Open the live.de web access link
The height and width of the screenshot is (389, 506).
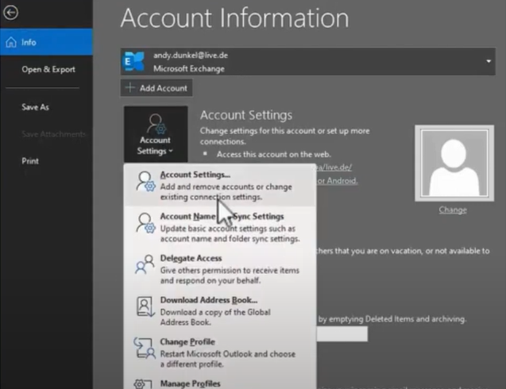pos(334,167)
